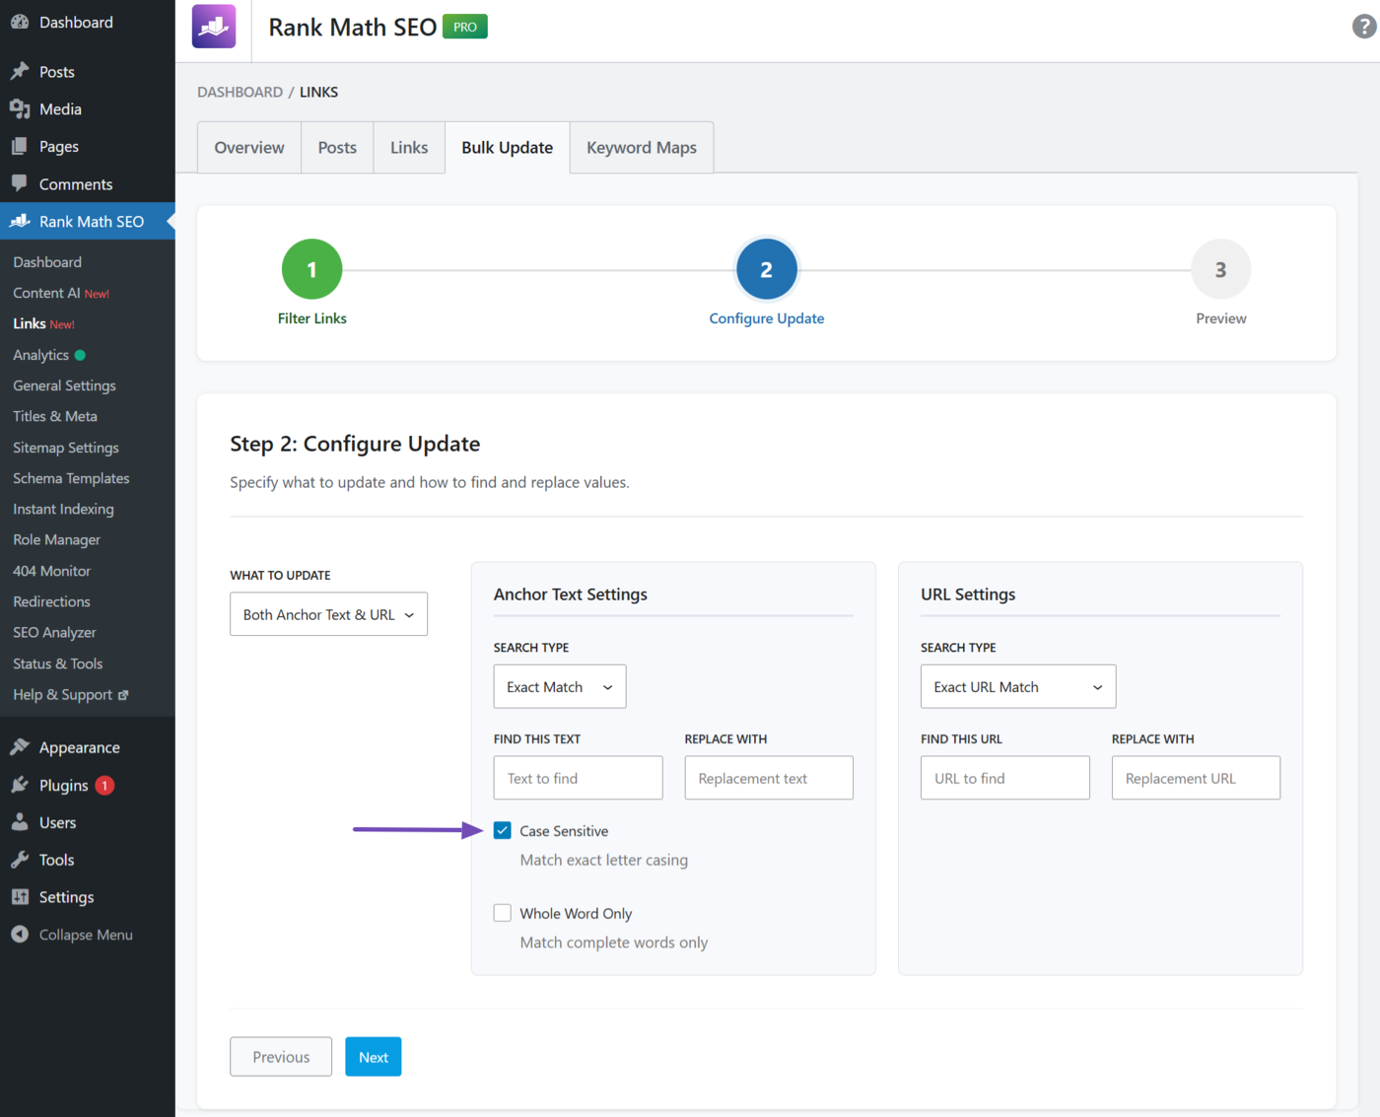Image resolution: width=1380 pixels, height=1117 pixels.
Task: Click the Text to find input field
Action: click(577, 778)
